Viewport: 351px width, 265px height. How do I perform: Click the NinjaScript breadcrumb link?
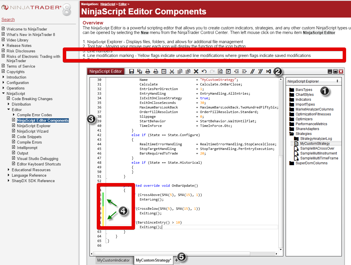(x=108, y=4)
